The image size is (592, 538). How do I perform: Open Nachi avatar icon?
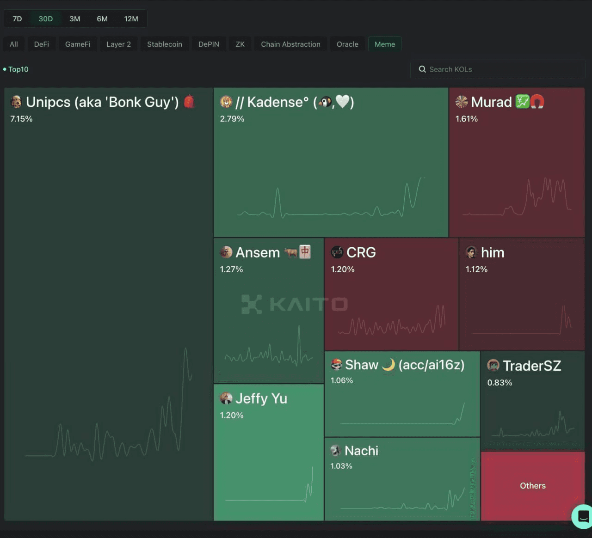pyautogui.click(x=336, y=450)
